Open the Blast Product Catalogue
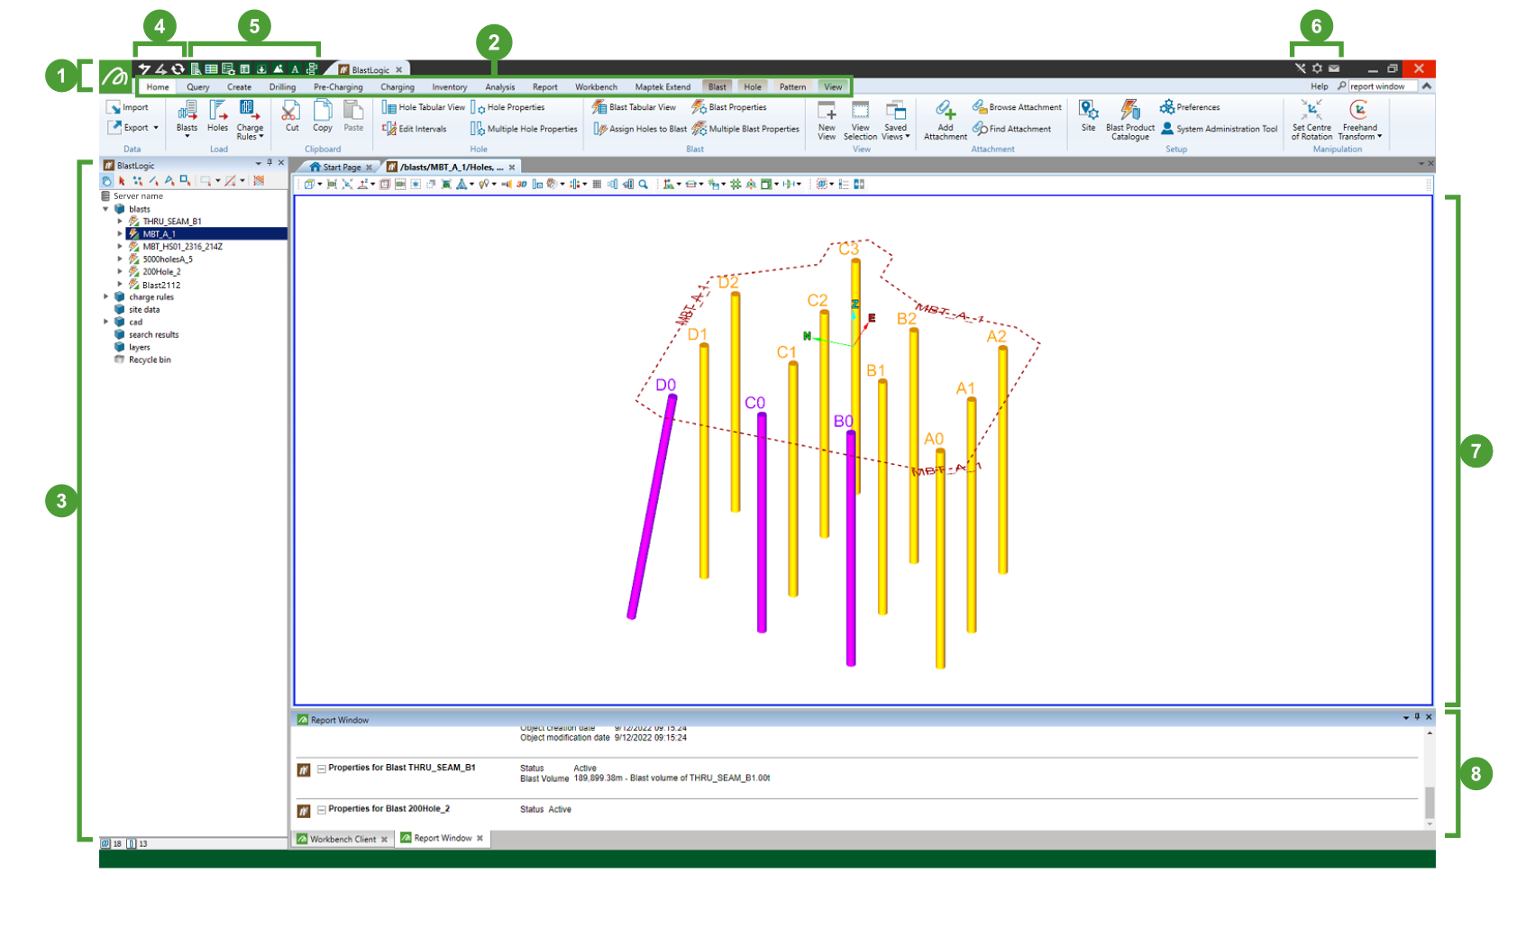This screenshot has height=928, width=1535. (x=1130, y=120)
